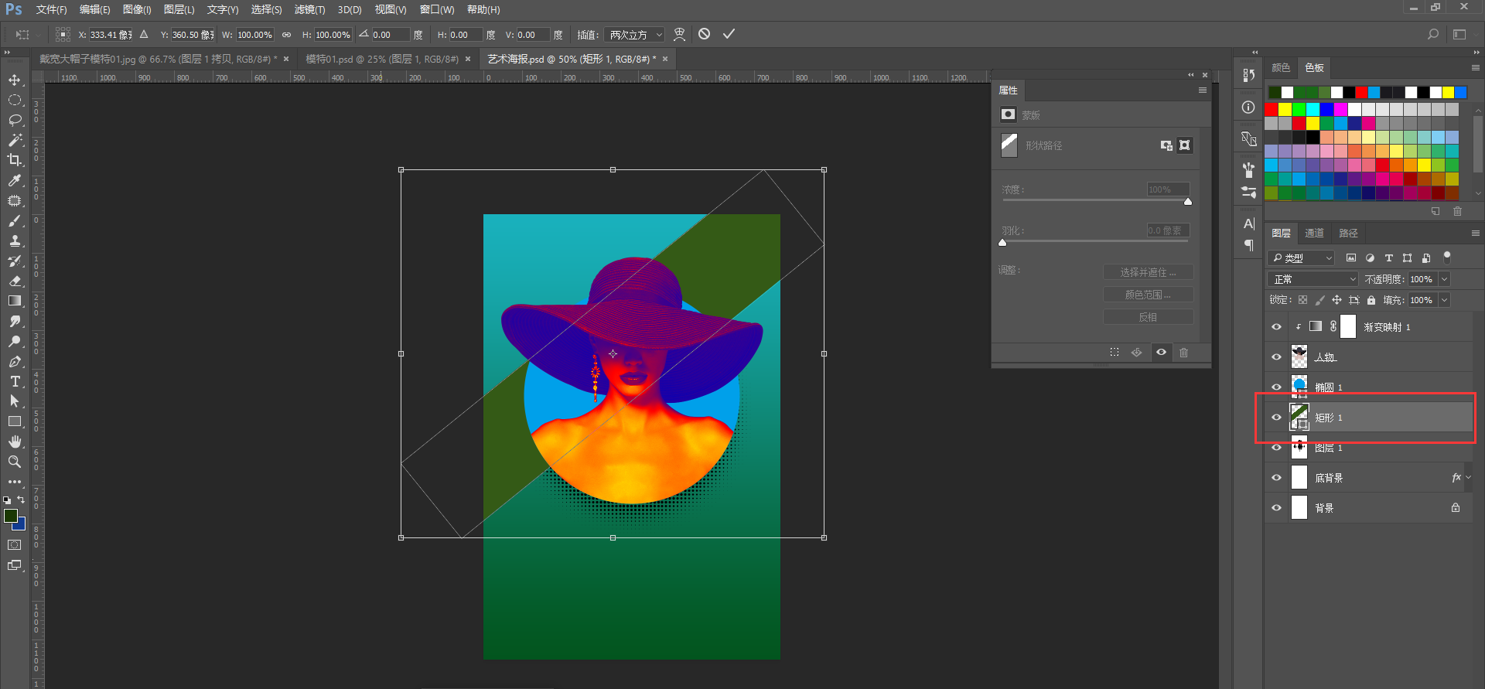
Task: Open the Layers panel flyout menu
Action: pos(1475,233)
